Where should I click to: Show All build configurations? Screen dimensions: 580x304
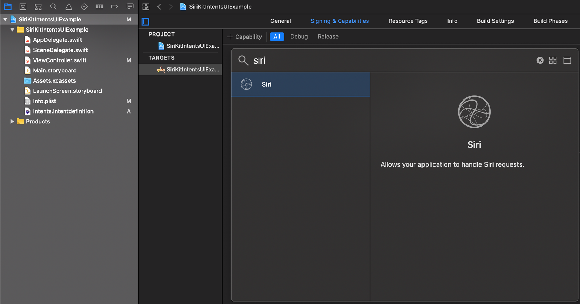click(277, 37)
